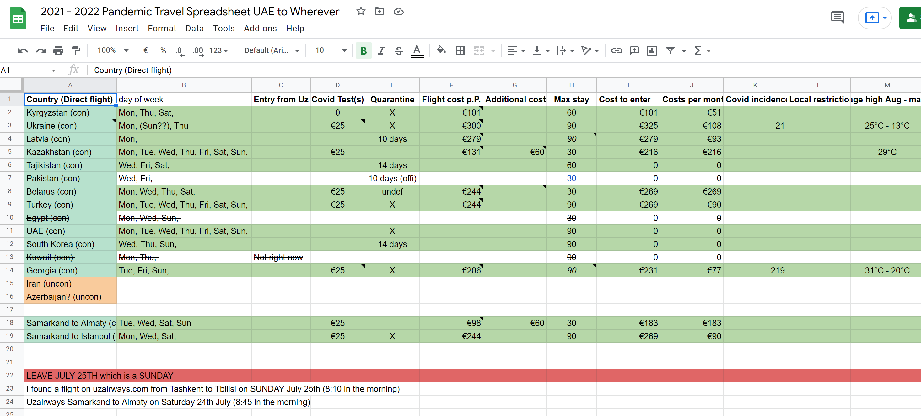Screen dimensions: 921x416
Task: Select column B header
Action: [184, 85]
